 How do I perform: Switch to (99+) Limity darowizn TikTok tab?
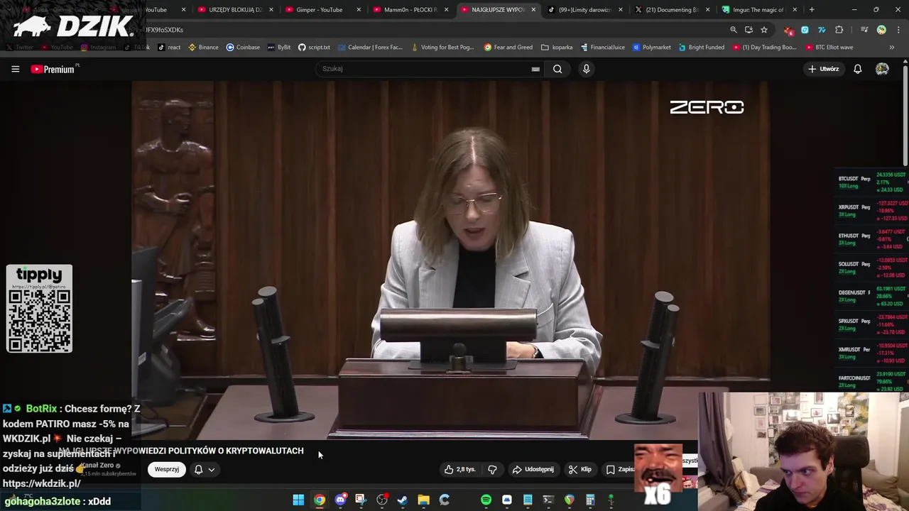coord(584,10)
